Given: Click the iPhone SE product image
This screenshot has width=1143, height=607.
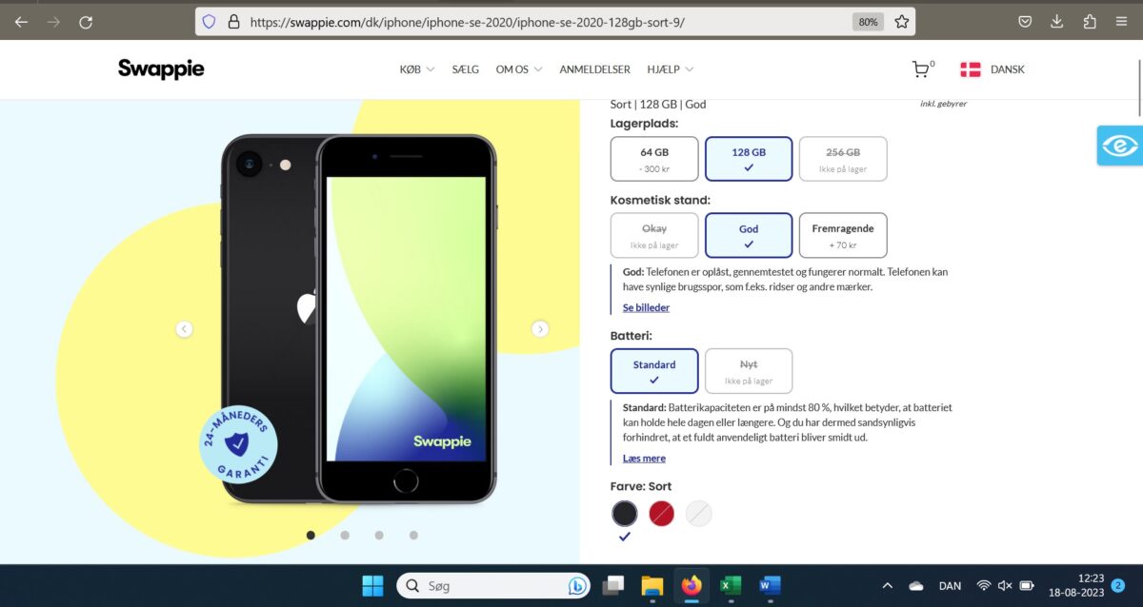Looking at the screenshot, I should (x=360, y=319).
